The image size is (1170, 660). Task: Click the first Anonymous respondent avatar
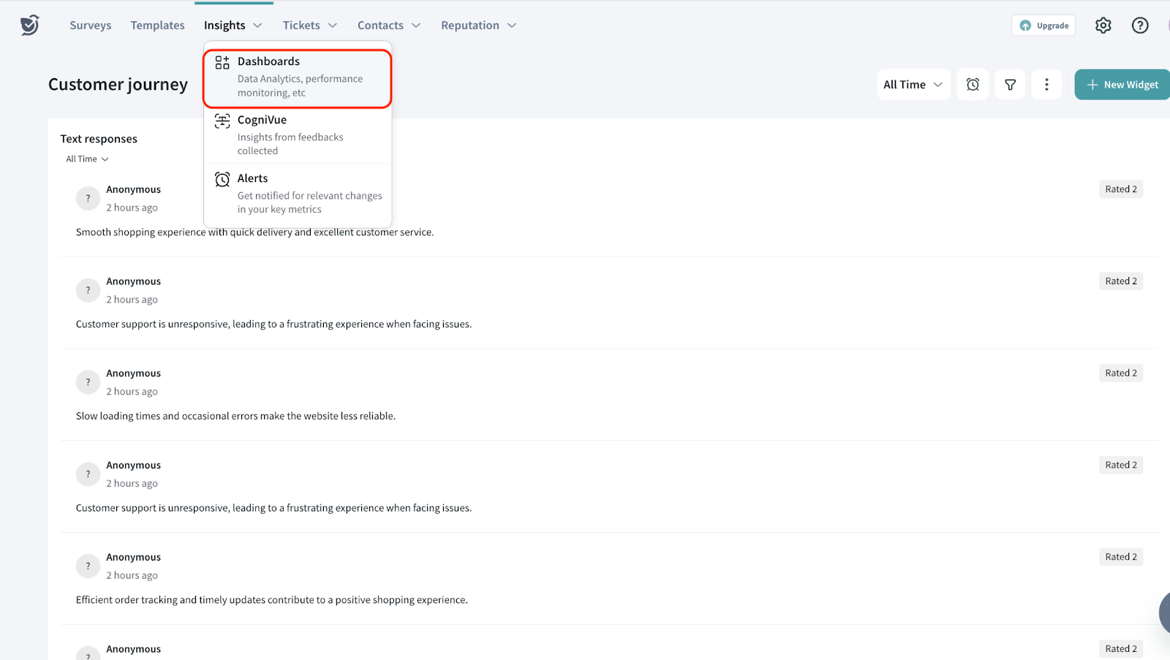point(88,199)
